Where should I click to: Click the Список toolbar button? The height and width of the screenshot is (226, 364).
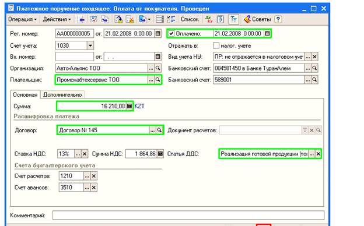[190, 19]
